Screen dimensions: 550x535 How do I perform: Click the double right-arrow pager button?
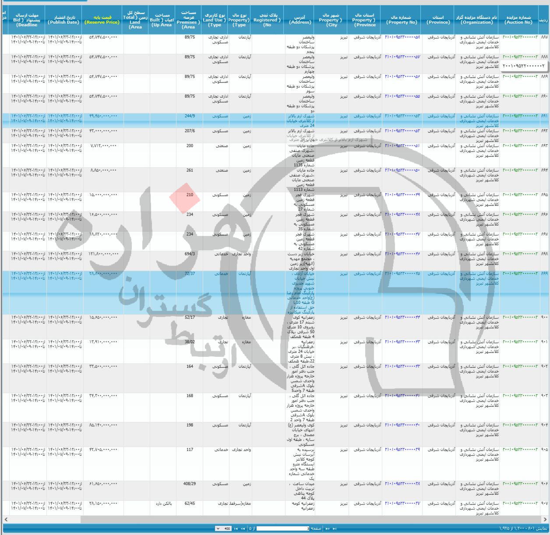tap(328, 528)
